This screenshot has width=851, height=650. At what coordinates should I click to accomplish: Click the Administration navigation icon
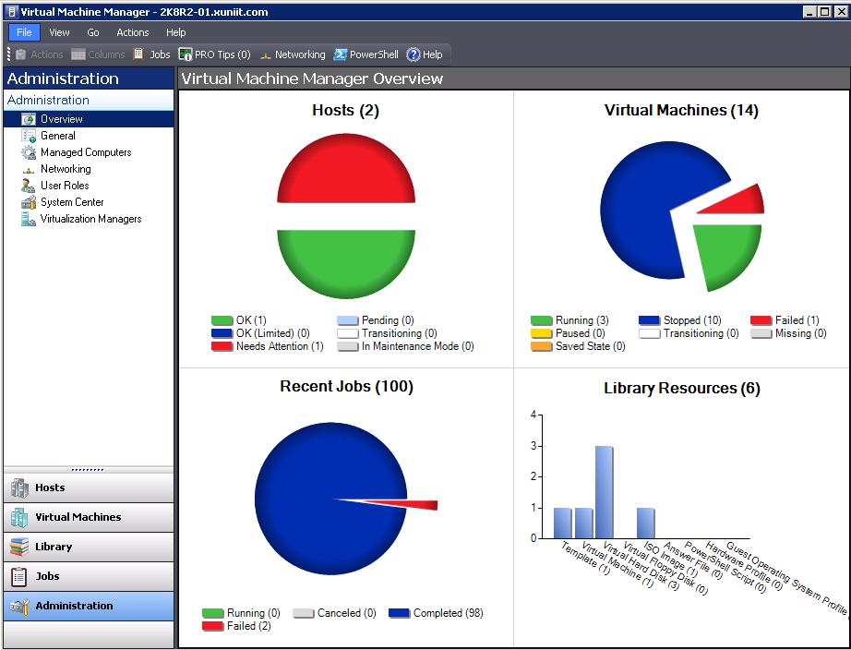[x=19, y=606]
